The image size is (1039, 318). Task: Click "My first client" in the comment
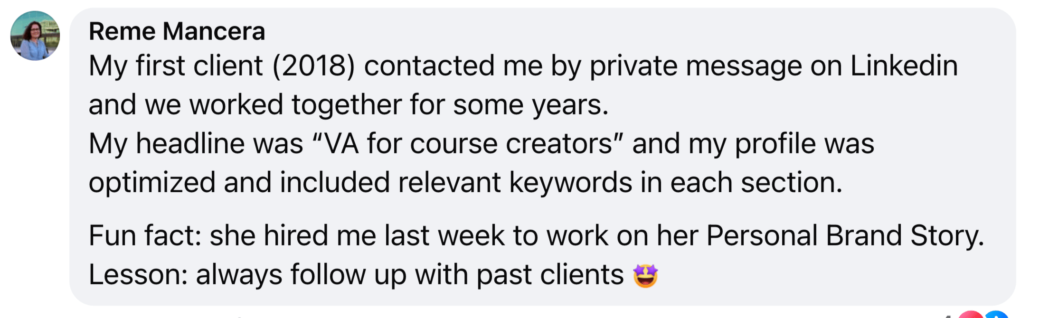click(176, 65)
